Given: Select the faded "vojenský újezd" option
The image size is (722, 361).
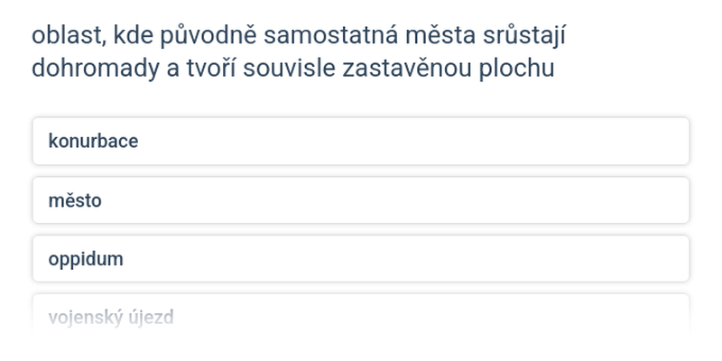Looking at the screenshot, I should pos(361,318).
